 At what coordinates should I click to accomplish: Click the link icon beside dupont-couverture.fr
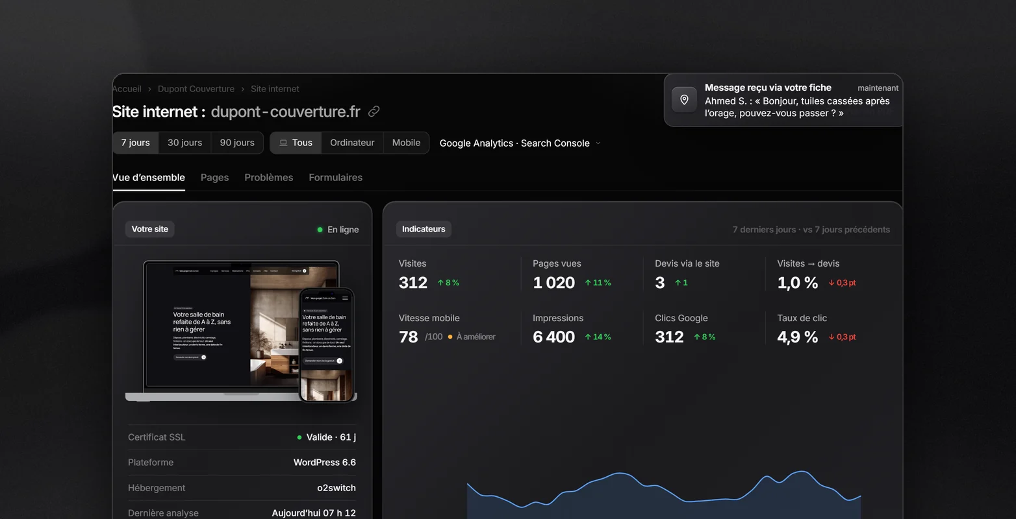(374, 112)
